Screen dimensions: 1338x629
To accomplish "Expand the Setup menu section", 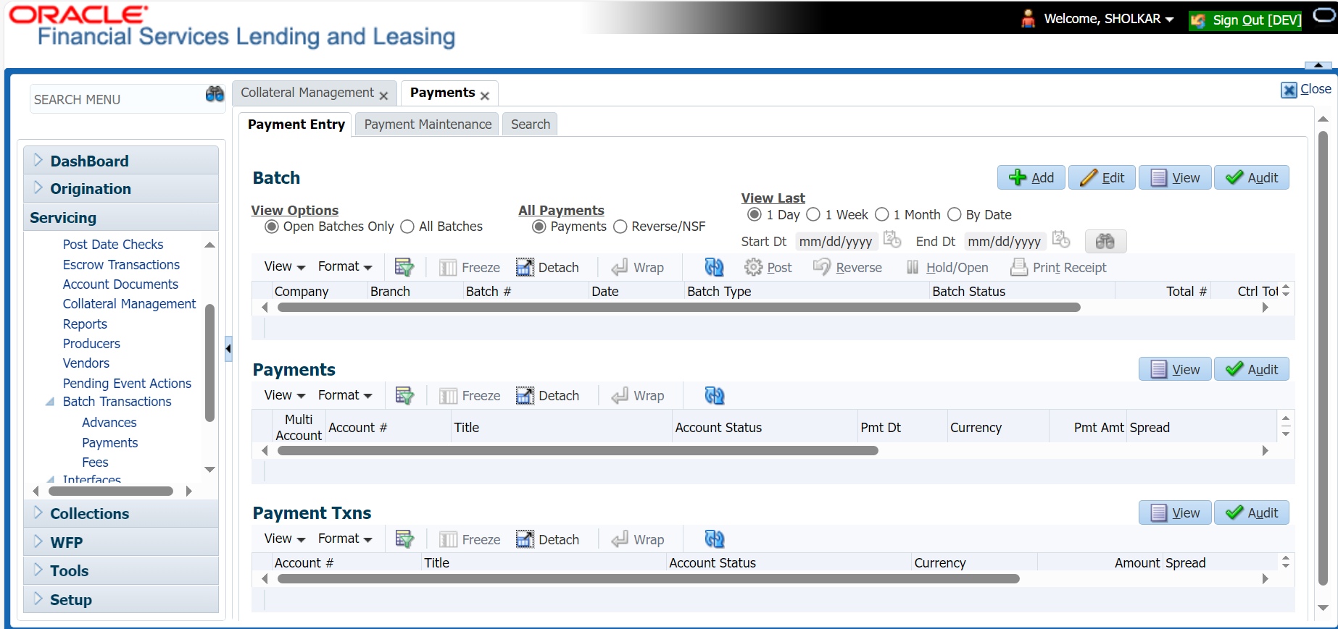I will [121, 599].
